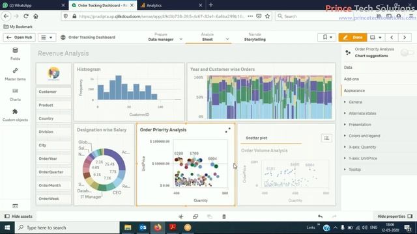Open the My Bookmark folder

(18, 27)
